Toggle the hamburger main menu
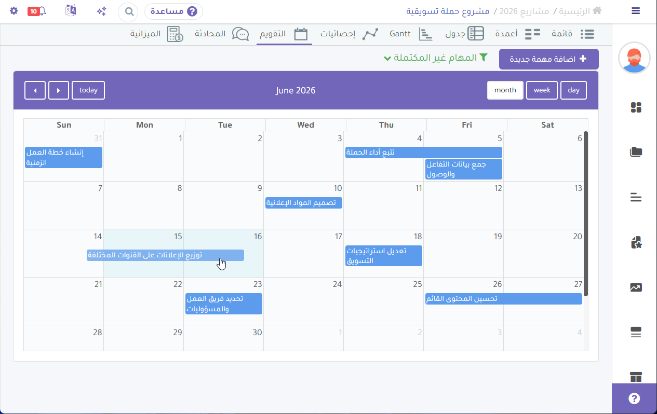The height and width of the screenshot is (414, 657). pos(636,11)
